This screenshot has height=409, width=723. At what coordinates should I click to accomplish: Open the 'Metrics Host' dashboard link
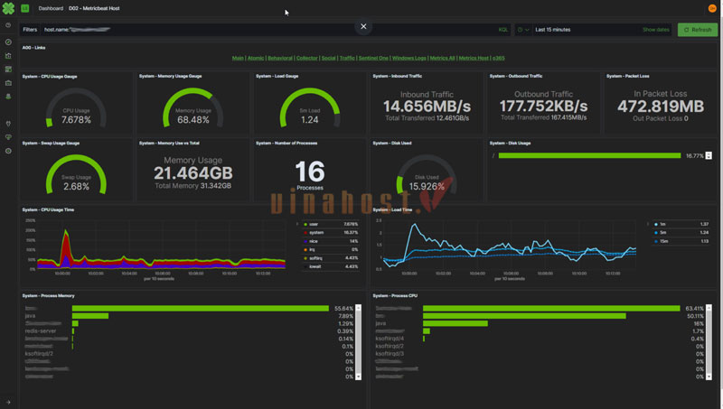(473, 58)
